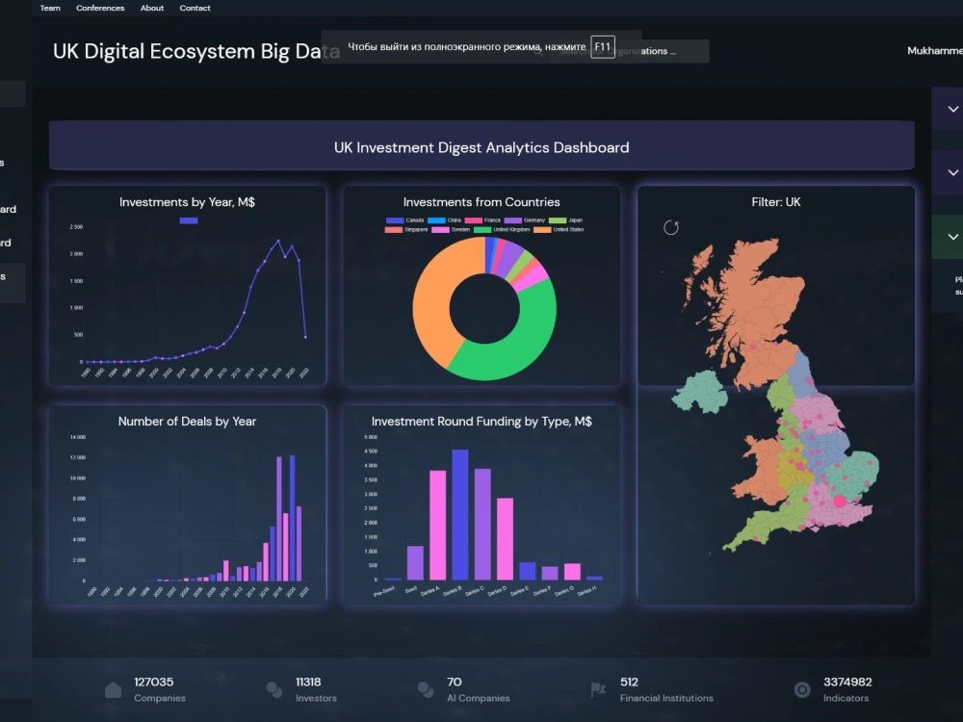Click the Seed bar in the funding chart

coord(415,563)
